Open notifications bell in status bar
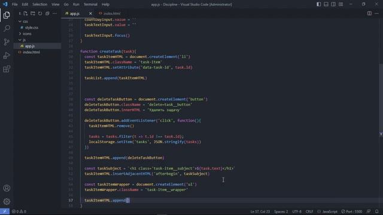Screen dimensions: 383x215 (x=377, y=211)
